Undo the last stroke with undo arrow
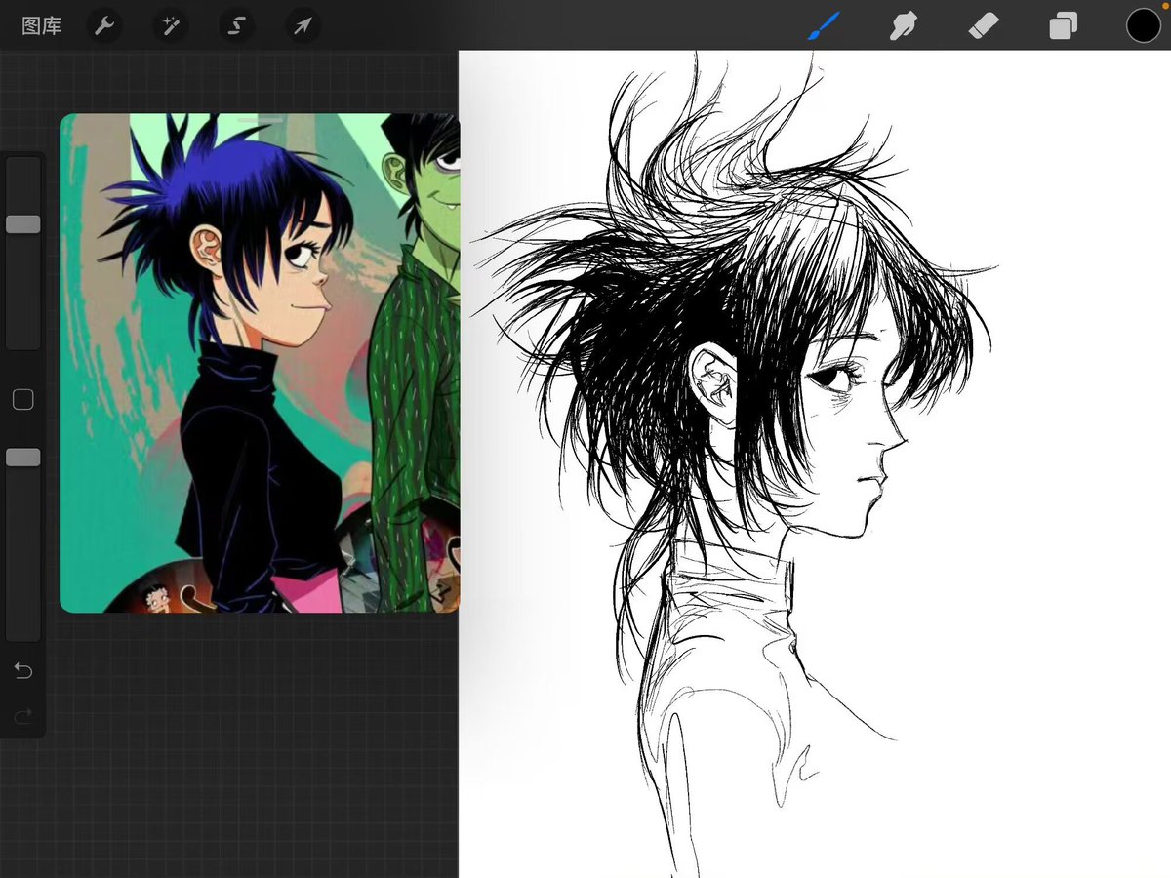 pyautogui.click(x=23, y=670)
